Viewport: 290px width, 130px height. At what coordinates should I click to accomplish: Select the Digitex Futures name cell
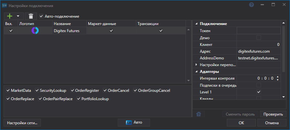[x=69, y=31]
